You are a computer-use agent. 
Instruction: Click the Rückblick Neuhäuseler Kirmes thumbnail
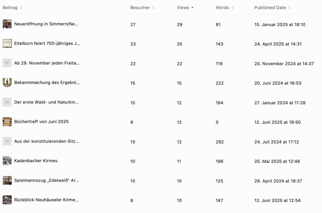pyautogui.click(x=7, y=200)
